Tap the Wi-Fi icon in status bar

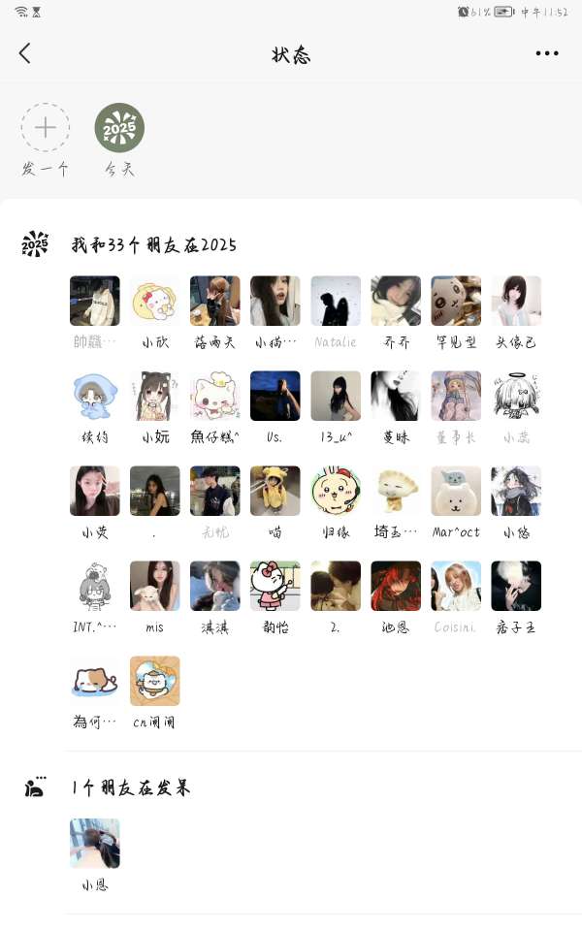(x=21, y=12)
